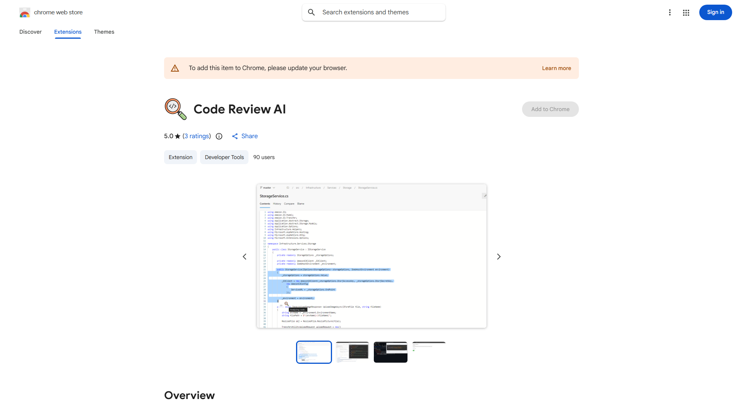The width and height of the screenshot is (743, 418).
Task: Open the (3 ratings) link
Action: coord(197,136)
